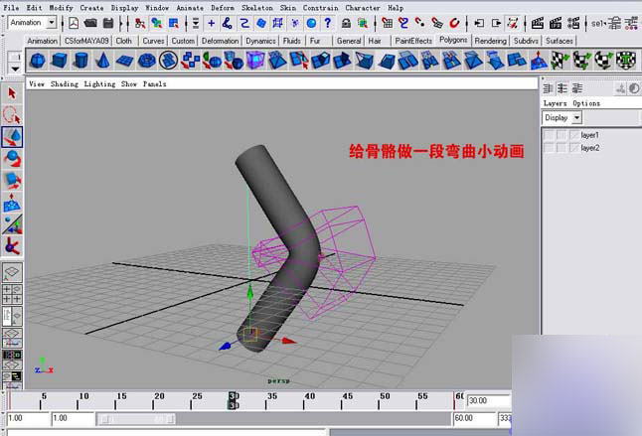This screenshot has width=642, height=436.
Task: Toggle Make Live large red magnet
Action: 454,23
